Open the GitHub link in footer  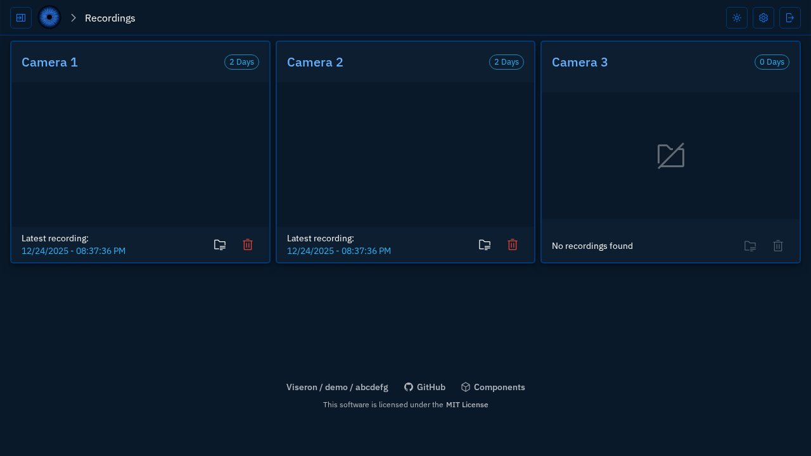pyautogui.click(x=425, y=387)
